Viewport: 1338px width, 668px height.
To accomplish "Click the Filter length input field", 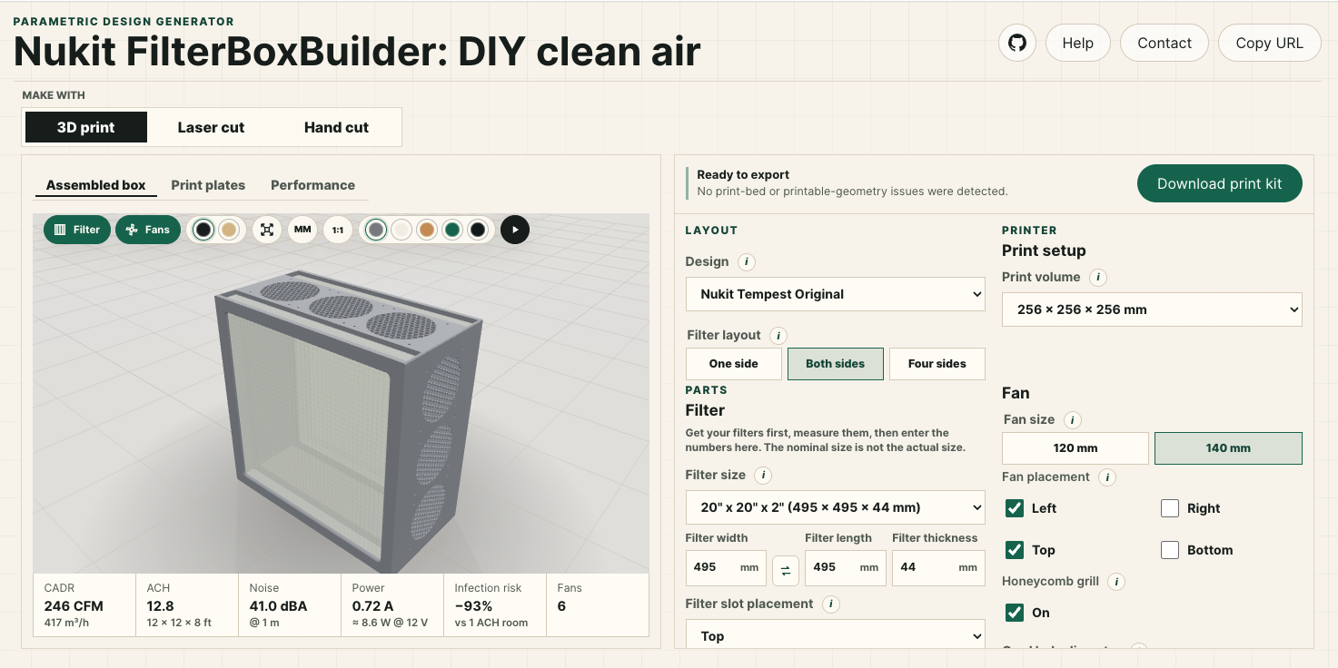I will tap(846, 568).
